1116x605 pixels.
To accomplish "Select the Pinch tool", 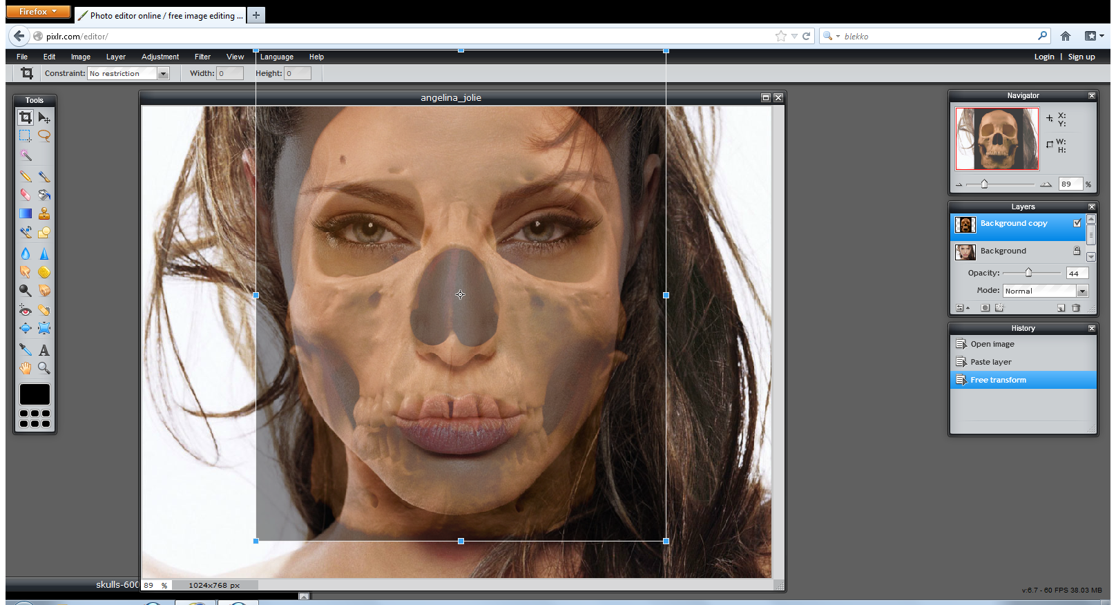I will click(44, 328).
